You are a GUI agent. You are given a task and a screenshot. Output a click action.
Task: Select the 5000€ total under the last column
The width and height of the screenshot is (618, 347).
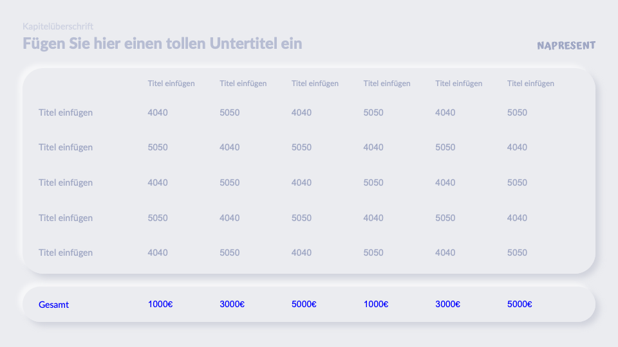pyautogui.click(x=520, y=304)
